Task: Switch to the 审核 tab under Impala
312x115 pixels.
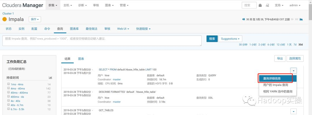Action: pyautogui.click(x=107, y=29)
